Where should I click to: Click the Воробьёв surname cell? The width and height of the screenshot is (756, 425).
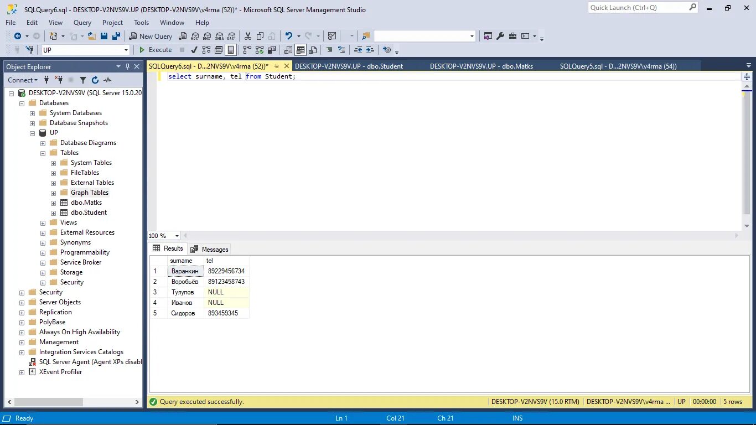click(185, 282)
